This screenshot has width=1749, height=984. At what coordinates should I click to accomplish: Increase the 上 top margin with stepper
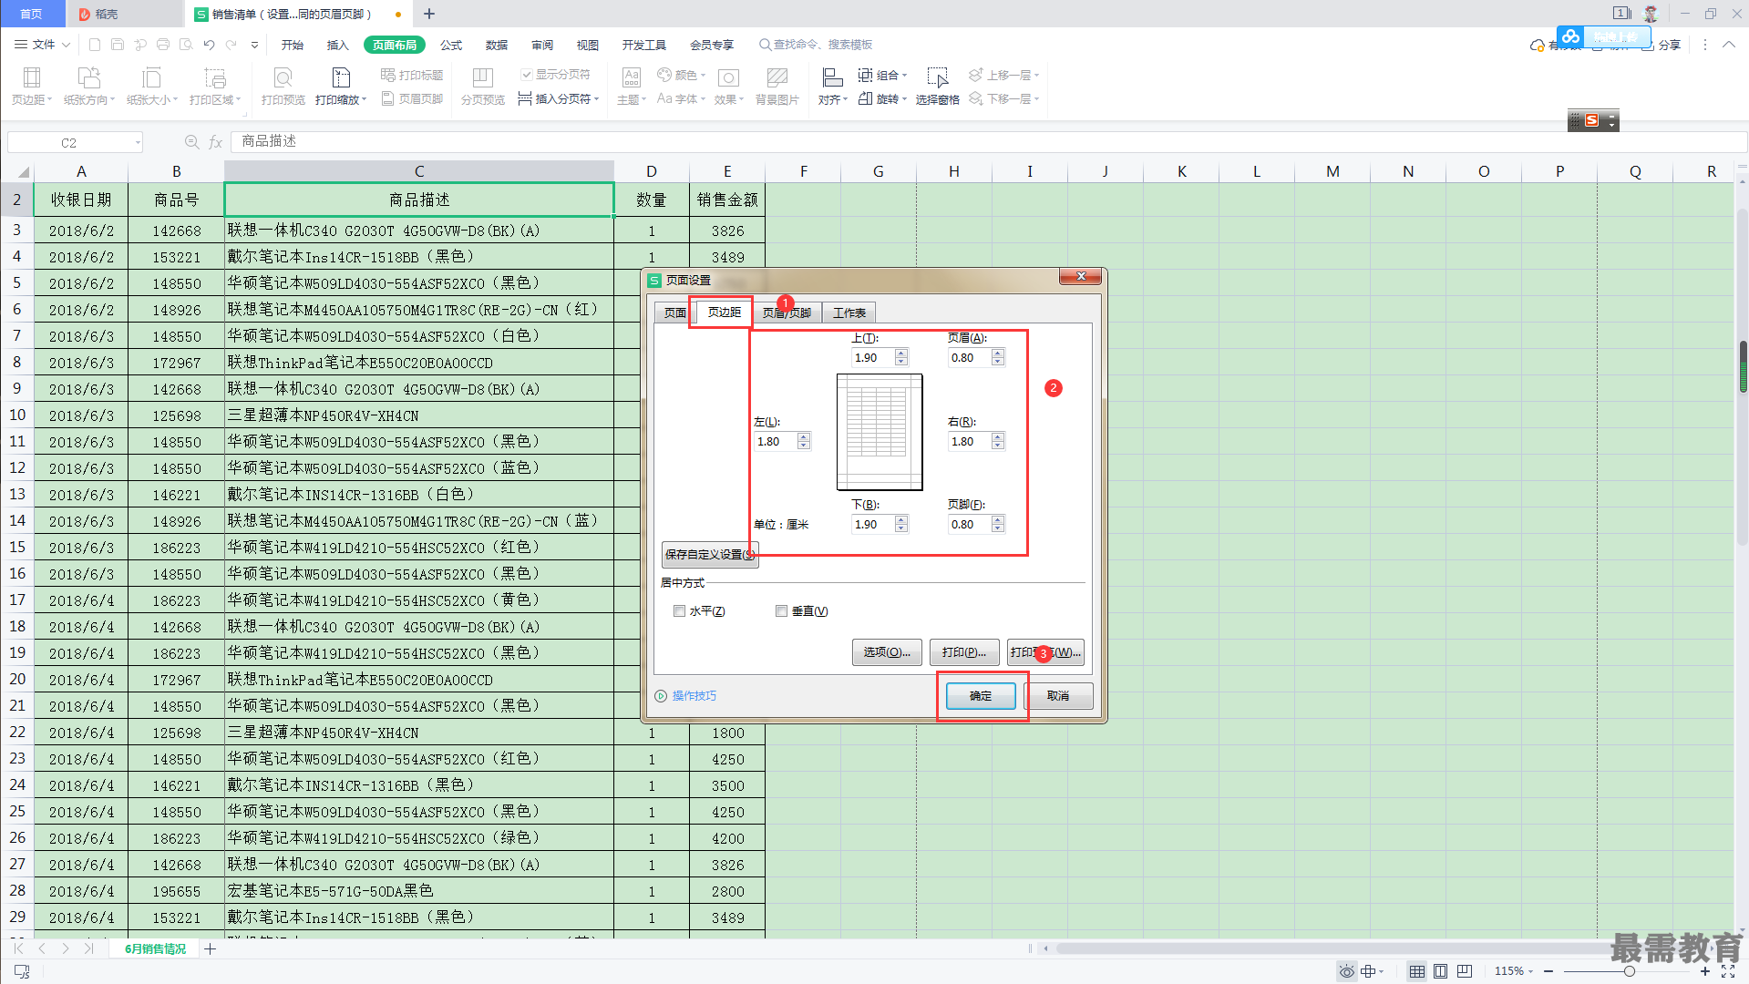901,354
